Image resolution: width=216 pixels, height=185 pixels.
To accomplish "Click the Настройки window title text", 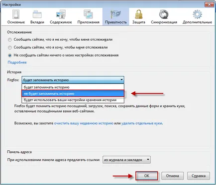I will tap(11, 4).
